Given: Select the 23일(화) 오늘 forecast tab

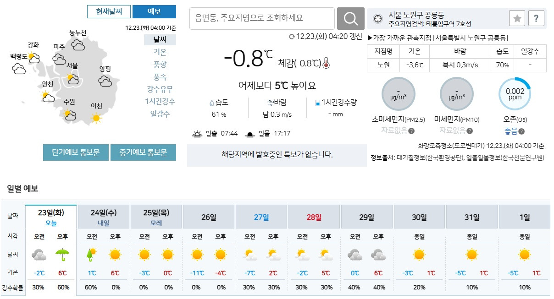Looking at the screenshot, I should point(51,217).
